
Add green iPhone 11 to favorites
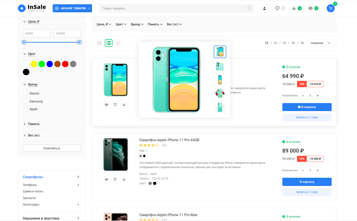pyautogui.click(x=115, y=105)
